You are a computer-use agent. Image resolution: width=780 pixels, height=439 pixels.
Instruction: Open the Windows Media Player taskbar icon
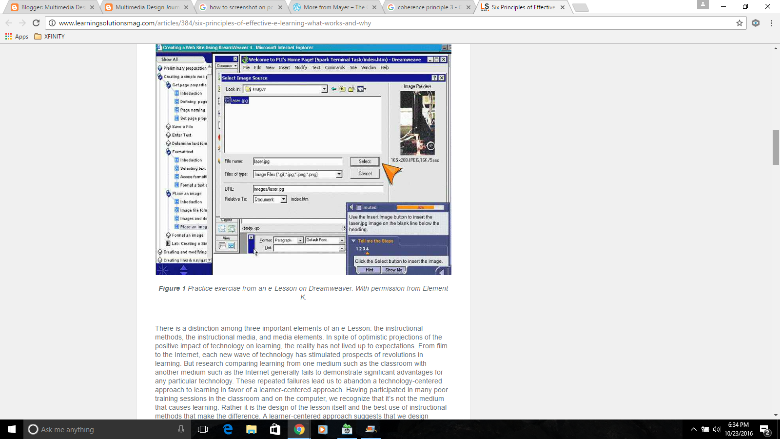click(x=323, y=429)
